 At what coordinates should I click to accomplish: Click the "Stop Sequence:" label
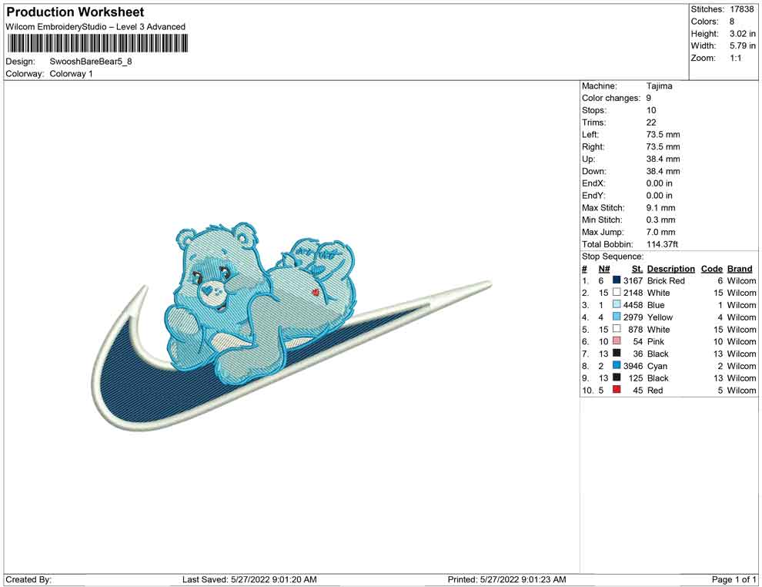click(613, 257)
